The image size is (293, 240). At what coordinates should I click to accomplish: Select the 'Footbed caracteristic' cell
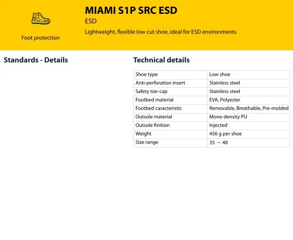click(x=170, y=109)
